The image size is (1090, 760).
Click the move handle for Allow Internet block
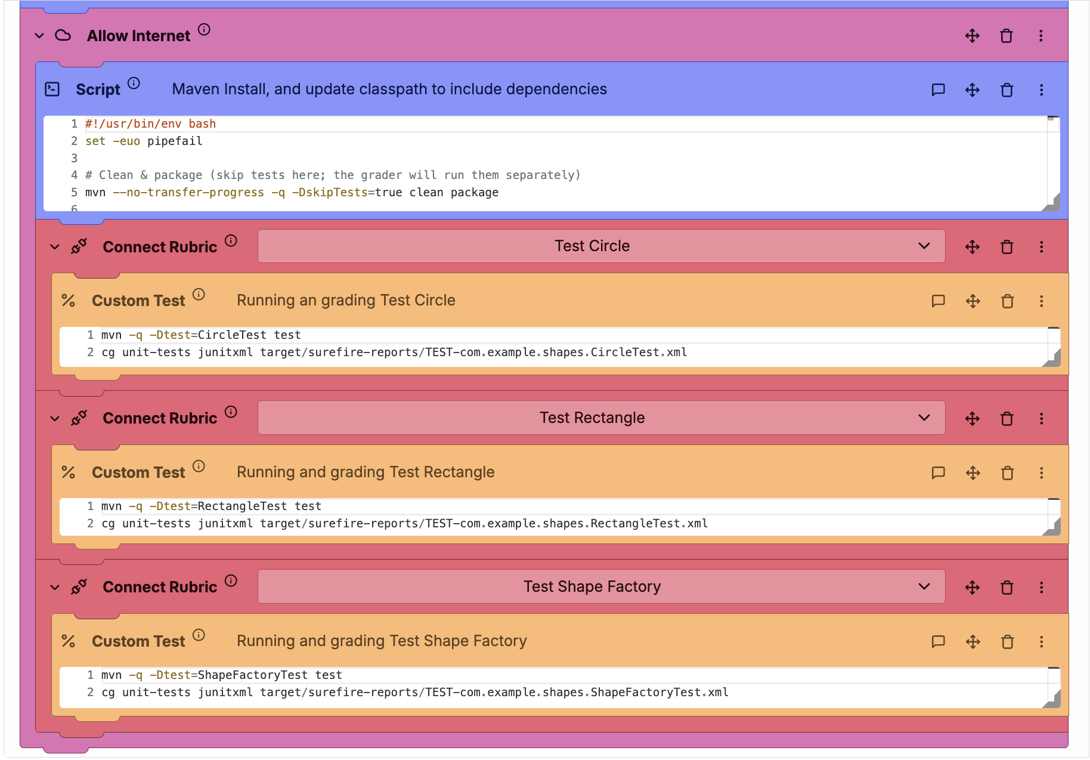(x=972, y=36)
